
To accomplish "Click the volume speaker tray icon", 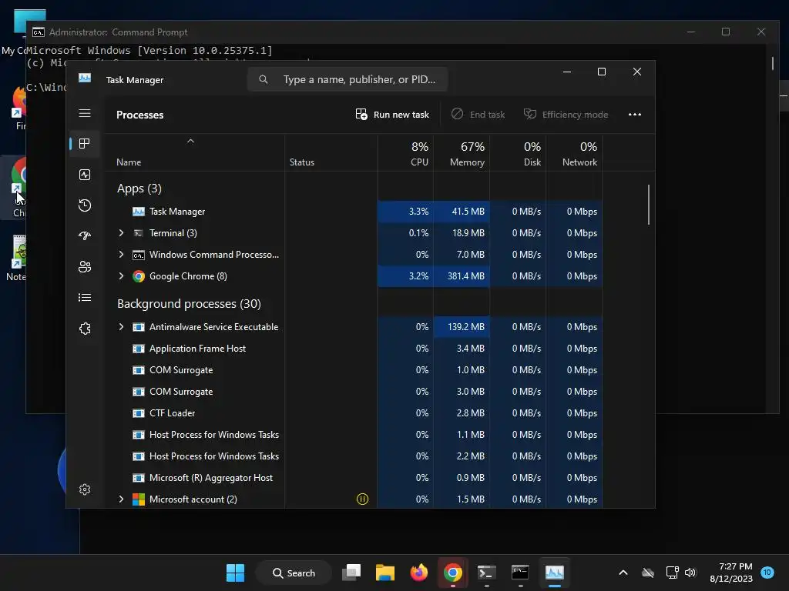I will tap(690, 573).
